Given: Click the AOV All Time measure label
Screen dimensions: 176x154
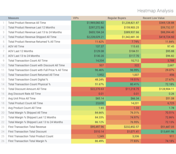Looking at the screenshot, I should pos(16,46).
